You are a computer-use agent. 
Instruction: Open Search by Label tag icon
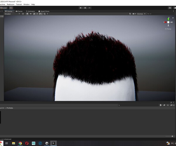pyautogui.click(x=164, y=105)
